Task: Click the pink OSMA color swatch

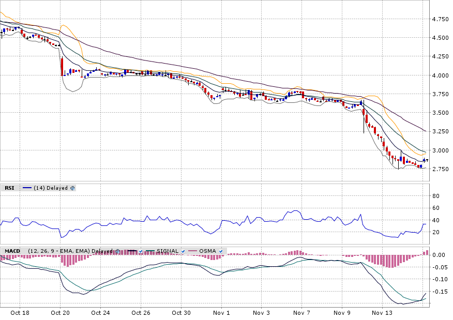Action: [192, 251]
